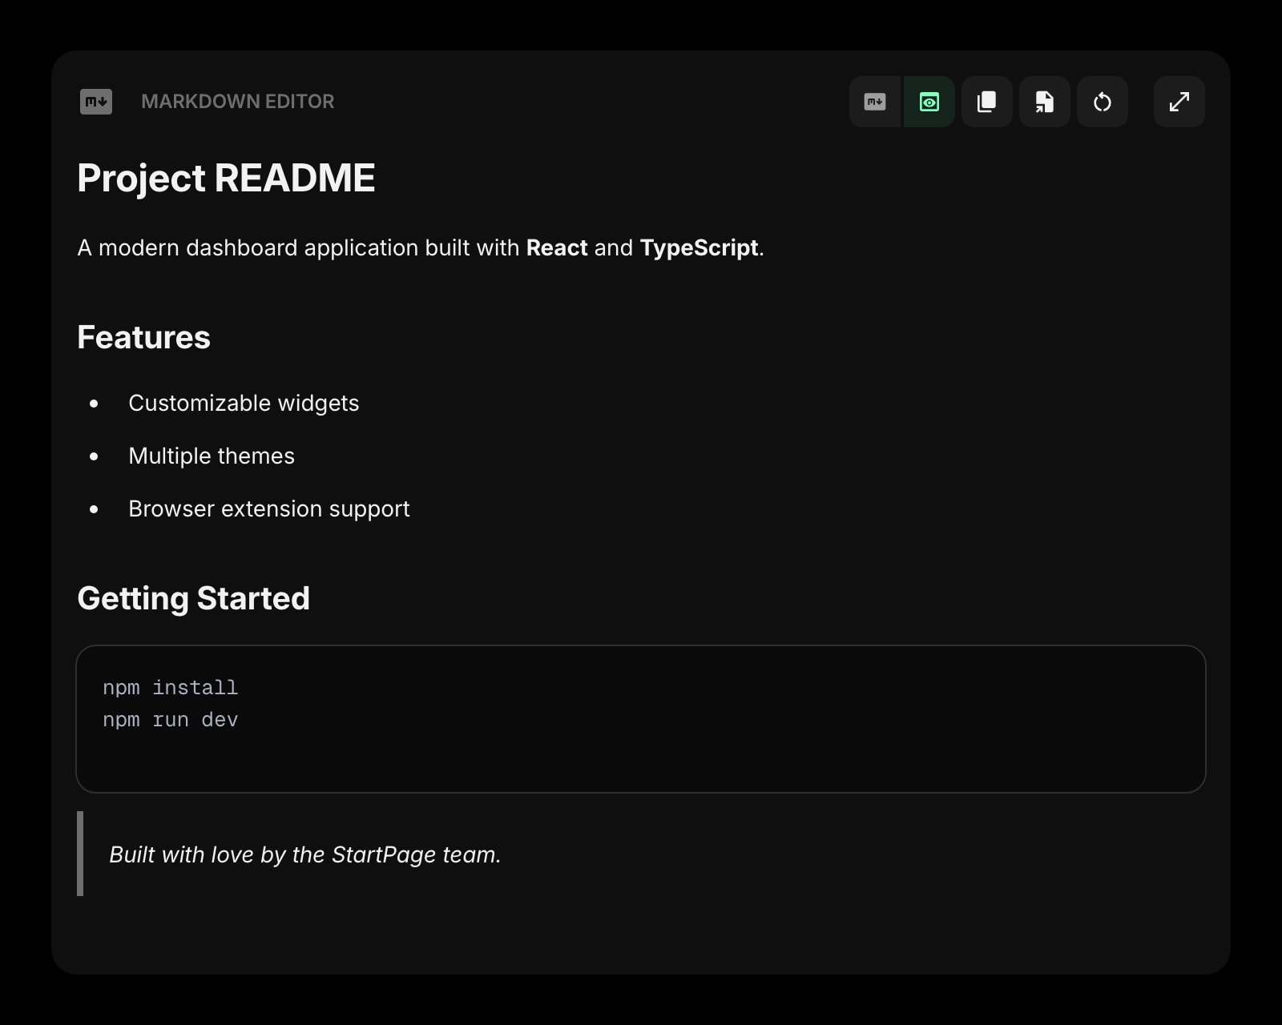This screenshot has width=1282, height=1025.
Task: Click the Features section heading
Action: 143,337
